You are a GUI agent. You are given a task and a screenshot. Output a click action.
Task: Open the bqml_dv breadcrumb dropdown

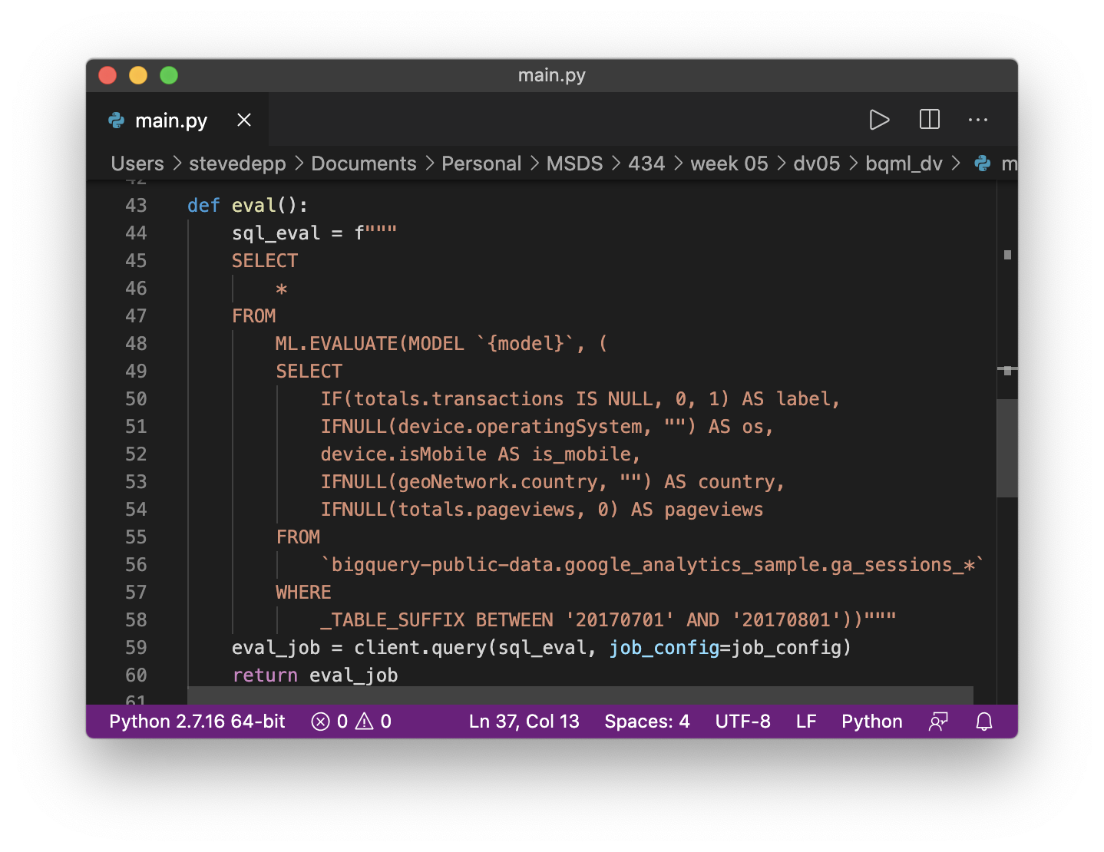[x=904, y=163]
